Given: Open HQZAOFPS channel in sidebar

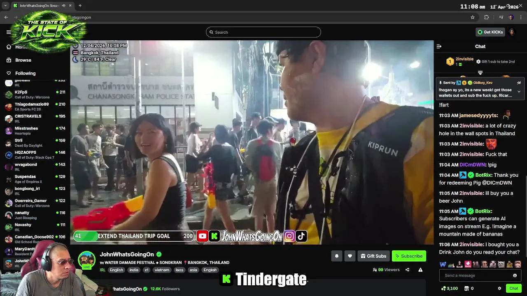Looking at the screenshot, I should (x=35, y=155).
